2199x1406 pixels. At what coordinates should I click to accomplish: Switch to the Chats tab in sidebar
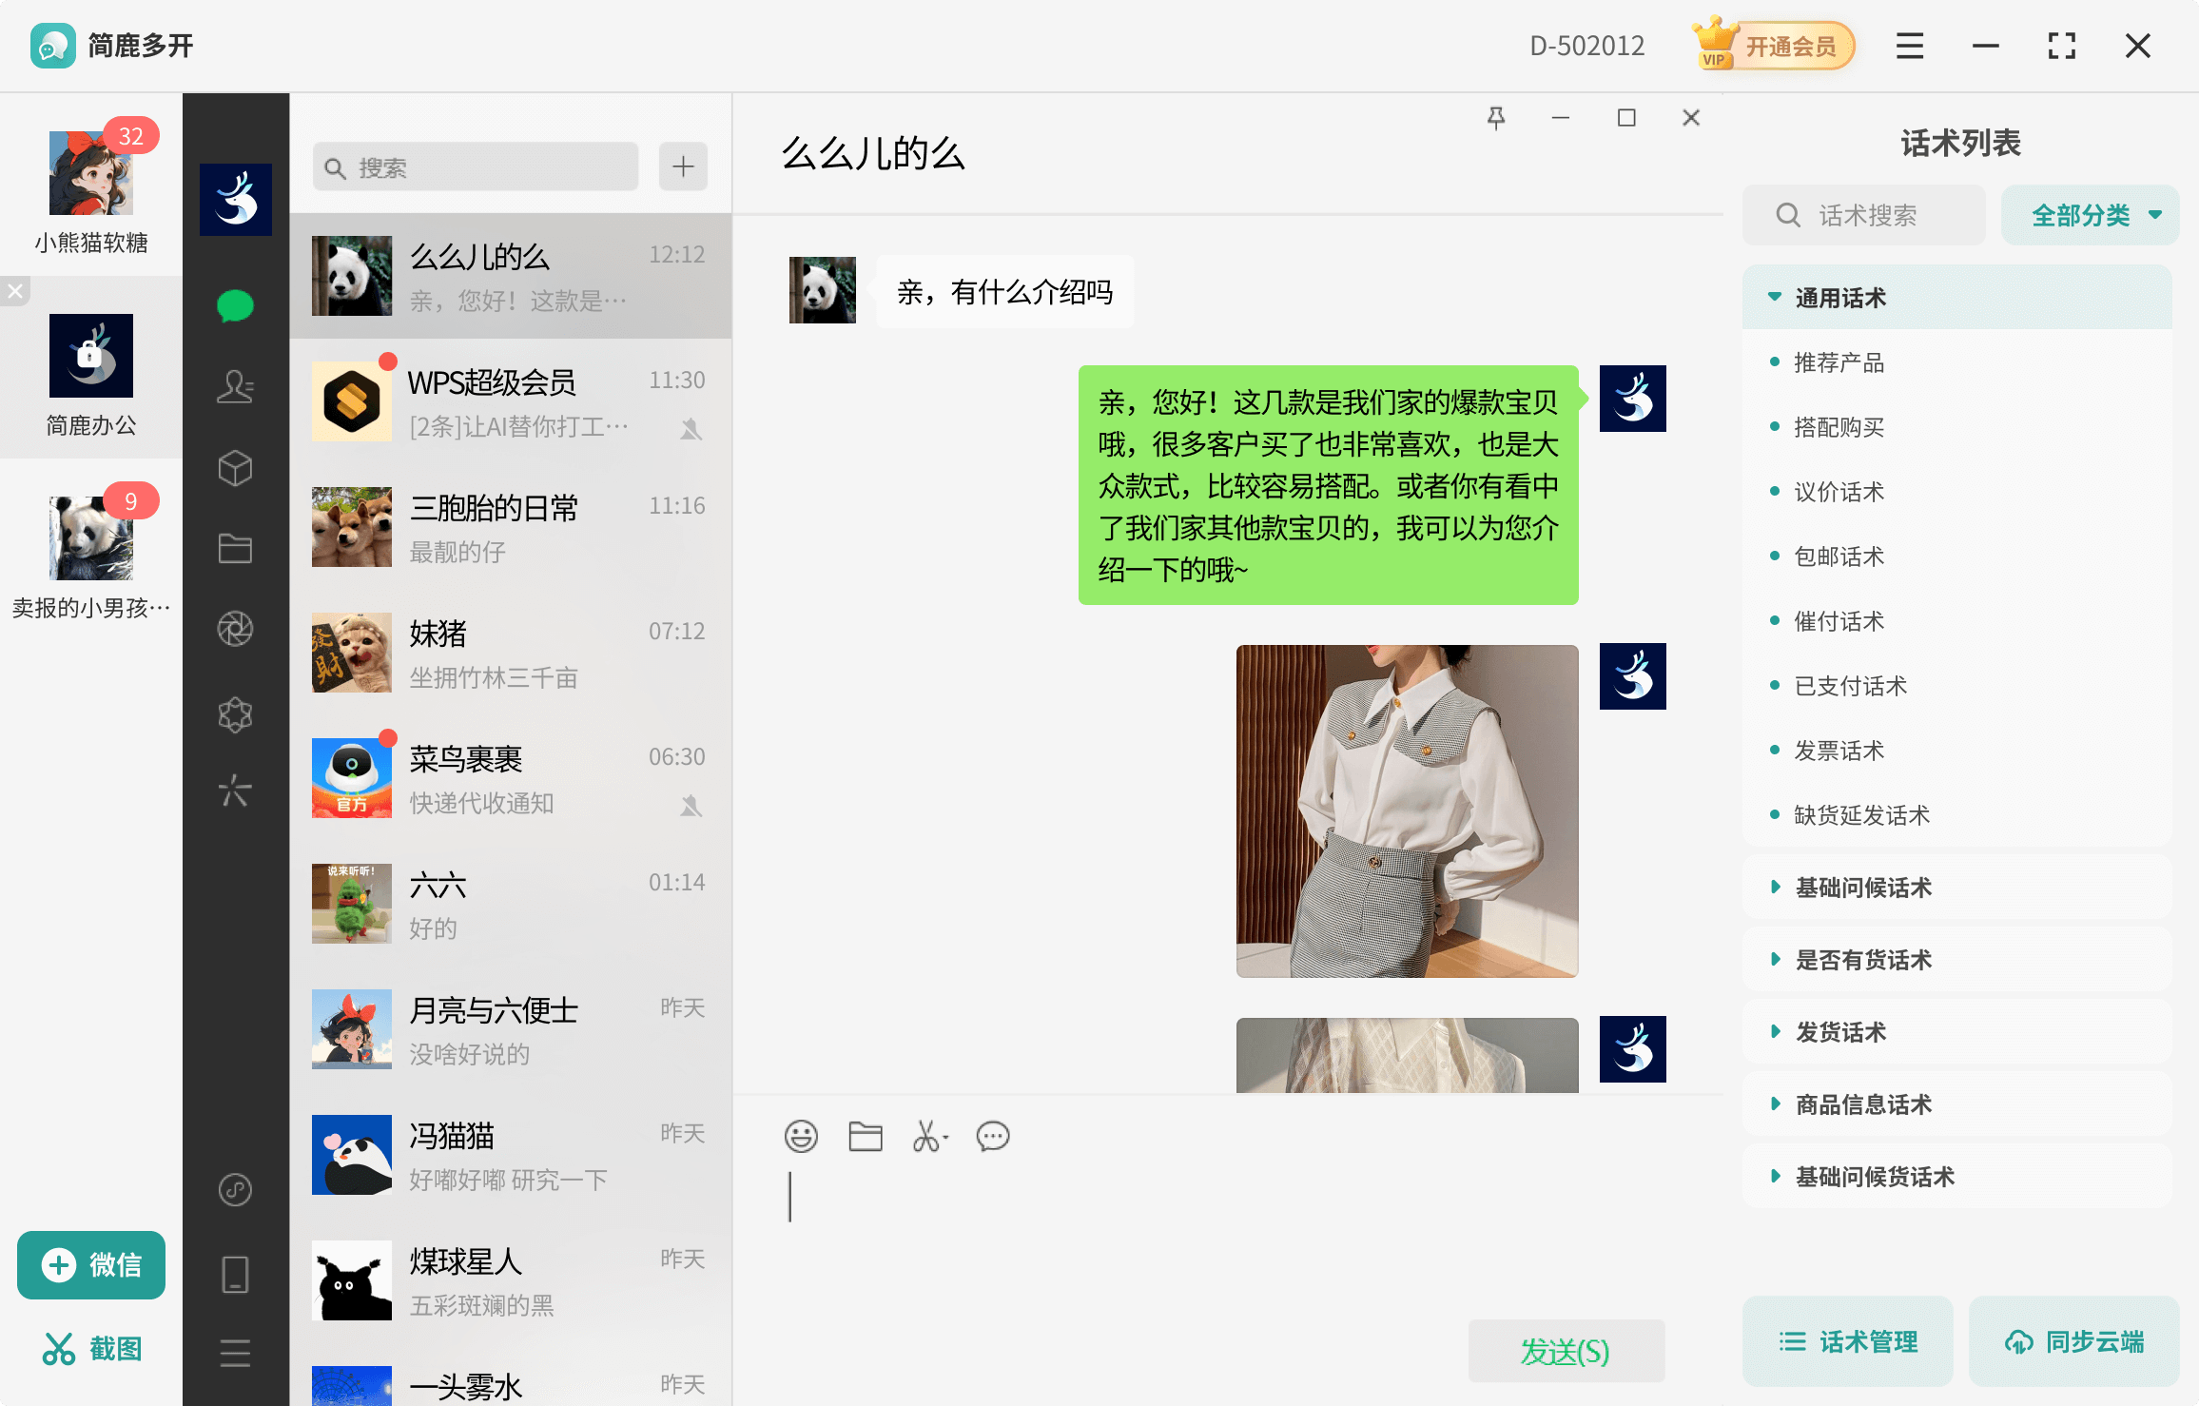click(235, 304)
